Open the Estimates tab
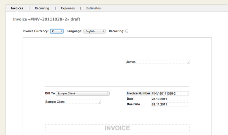This screenshot has height=135, width=228. tap(93, 8)
